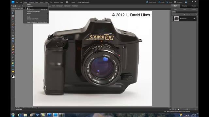Choose Crop from the Image menu

[36, 8]
